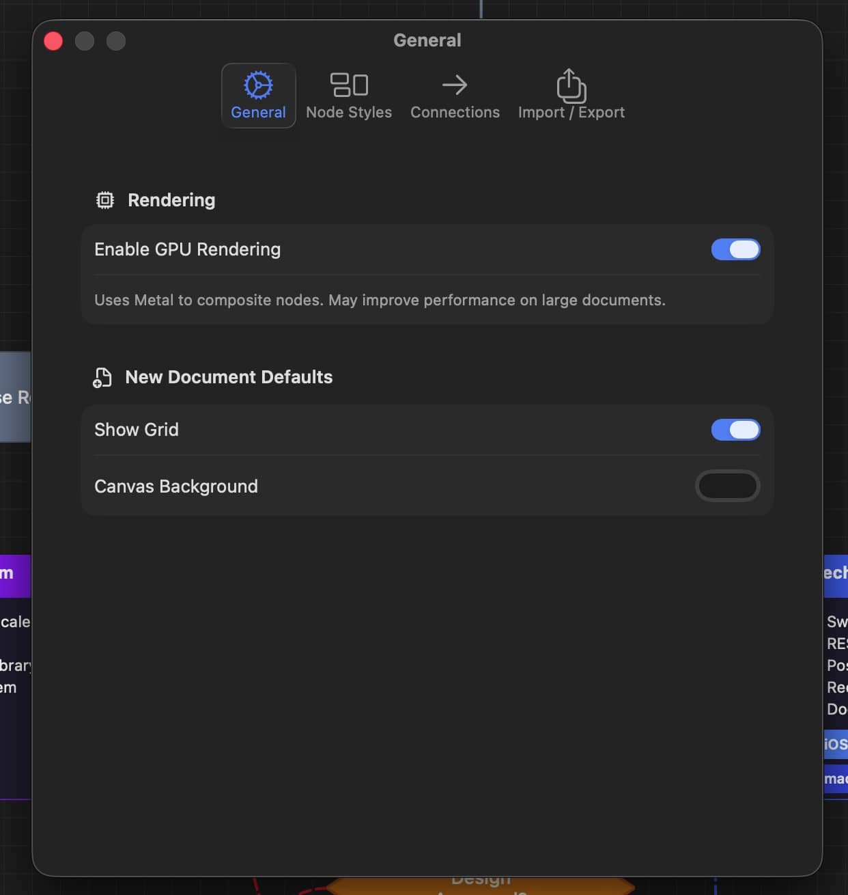Close the General preferences window
The width and height of the screenshot is (848, 895).
pos(53,41)
